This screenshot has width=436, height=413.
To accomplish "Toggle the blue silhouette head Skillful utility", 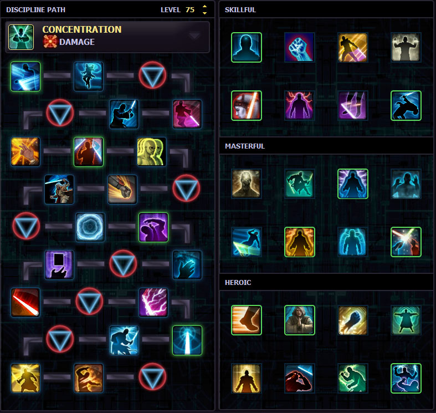I will coord(247,47).
